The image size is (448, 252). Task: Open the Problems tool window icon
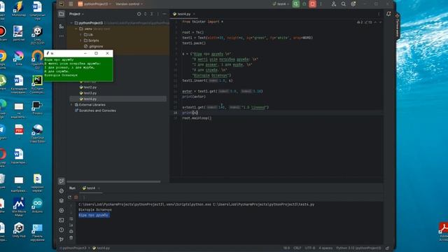[62, 230]
